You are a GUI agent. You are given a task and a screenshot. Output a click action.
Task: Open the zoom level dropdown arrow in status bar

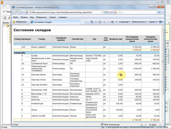[x=160, y=125]
